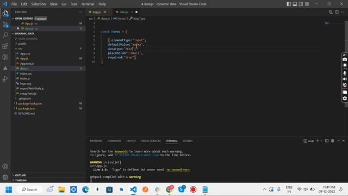Split the editor to the right

point(337,12)
